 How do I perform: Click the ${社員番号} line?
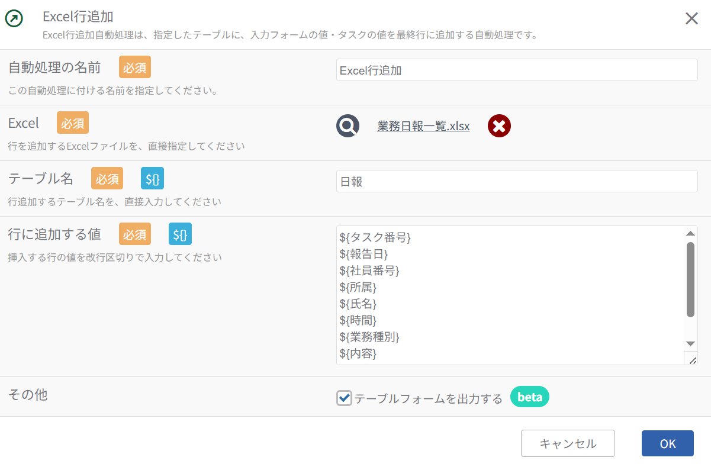[x=370, y=270]
